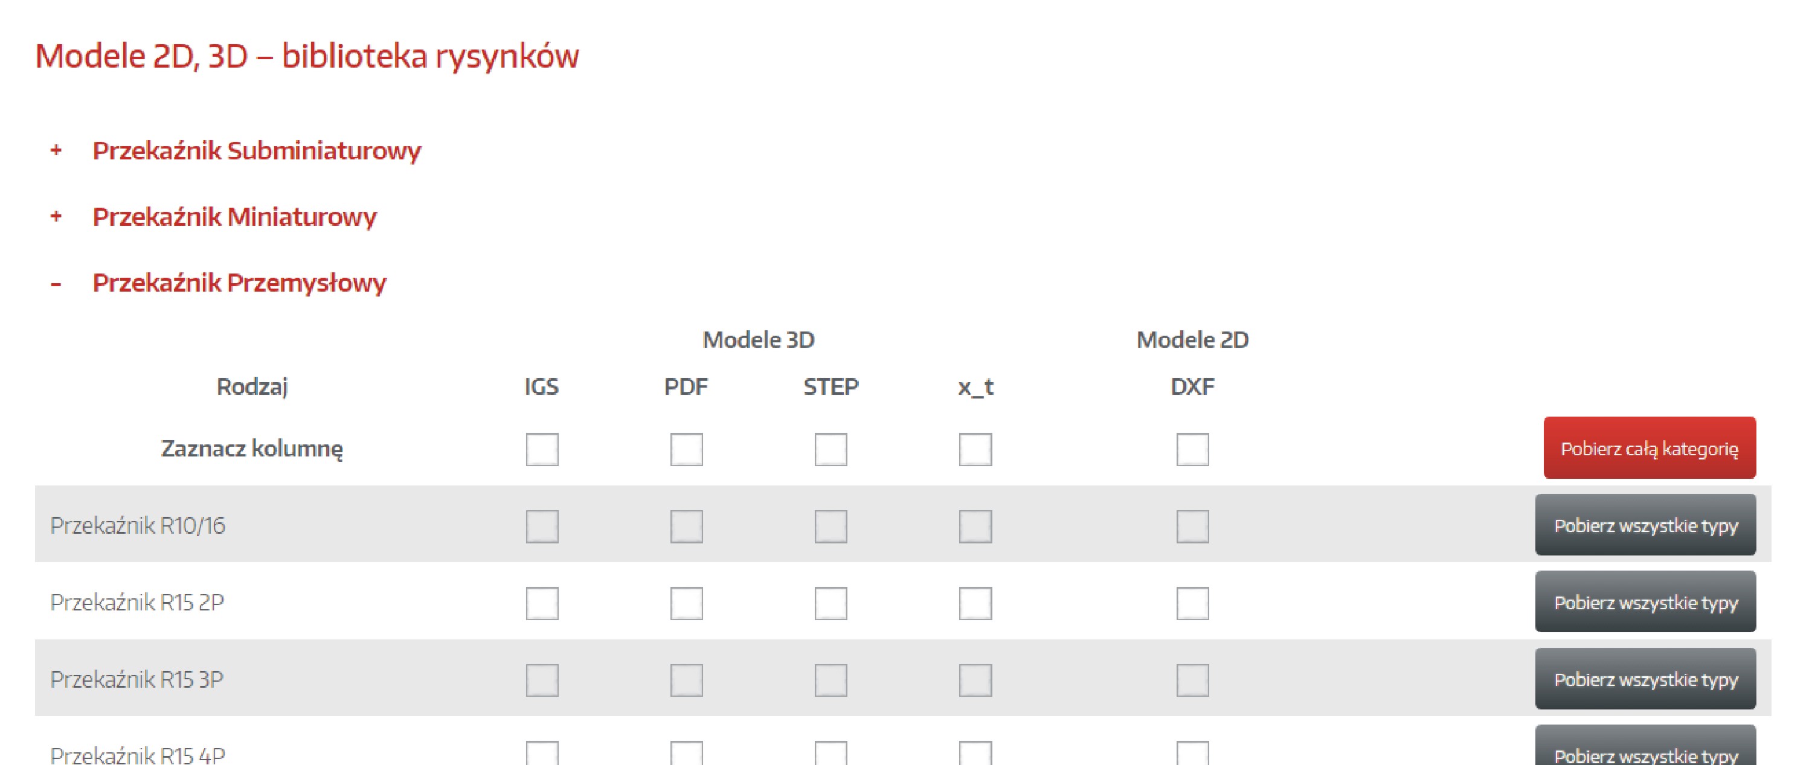
Task: Tick the x_t select-column checkbox
Action: (975, 449)
